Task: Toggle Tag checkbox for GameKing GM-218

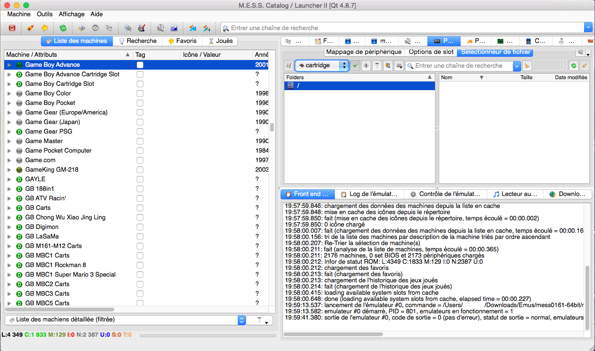Action: tap(140, 170)
